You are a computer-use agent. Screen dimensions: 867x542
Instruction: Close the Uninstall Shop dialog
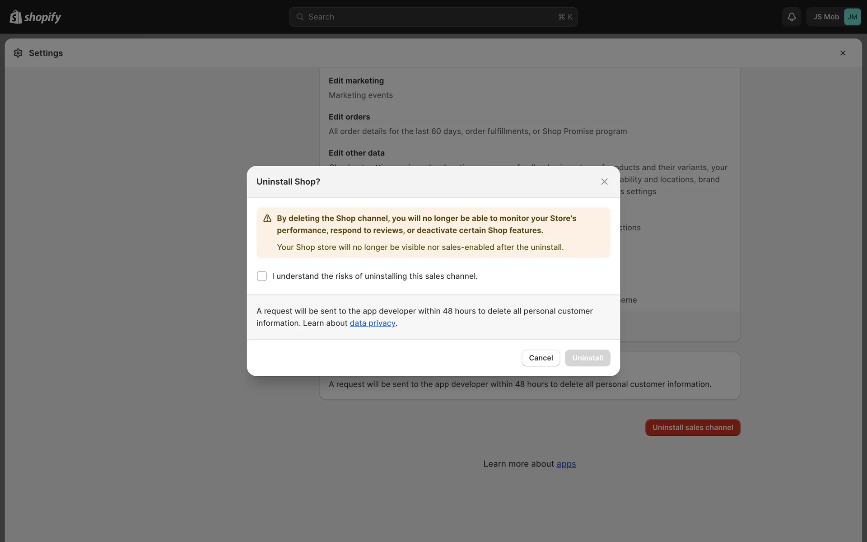(604, 182)
